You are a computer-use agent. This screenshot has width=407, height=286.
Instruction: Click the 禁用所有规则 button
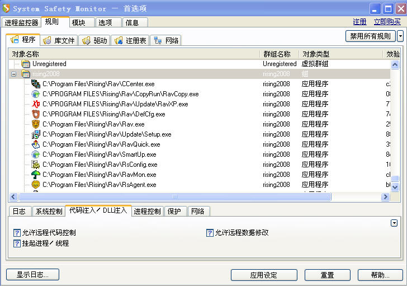371,36
